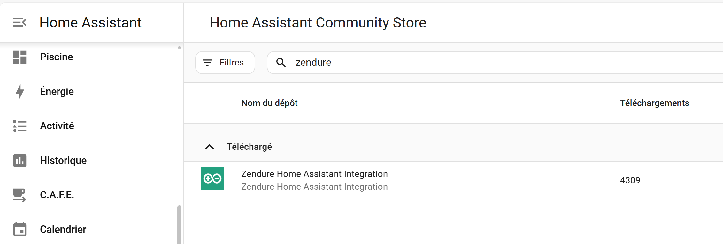Image resolution: width=723 pixels, height=244 pixels.
Task: Collapse the Téléchargé group chevron
Action: coord(210,147)
